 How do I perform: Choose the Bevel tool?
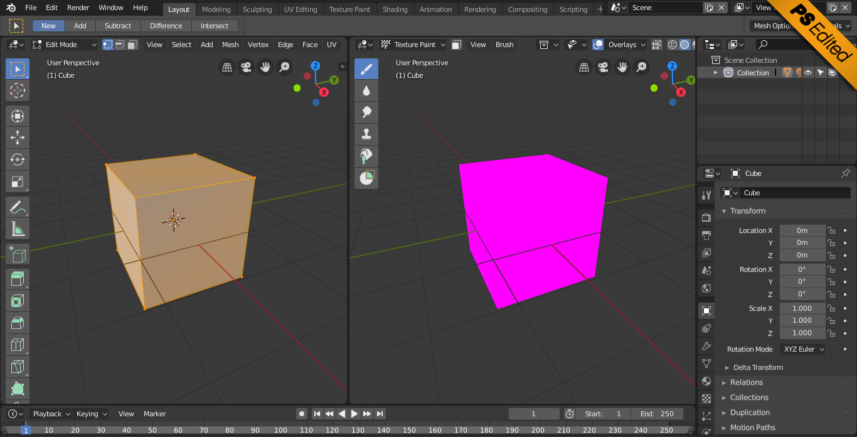tap(18, 323)
